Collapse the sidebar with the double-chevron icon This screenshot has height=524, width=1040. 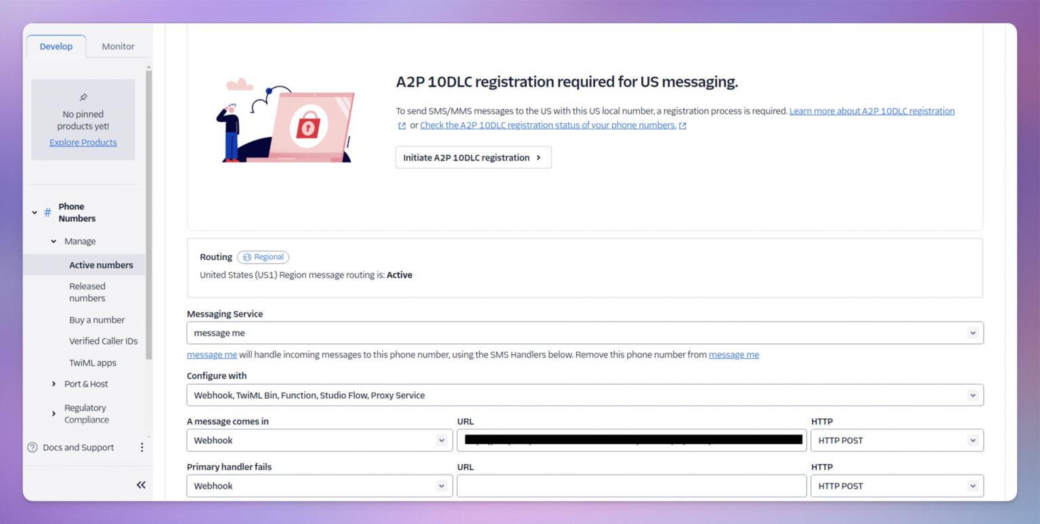[x=141, y=485]
